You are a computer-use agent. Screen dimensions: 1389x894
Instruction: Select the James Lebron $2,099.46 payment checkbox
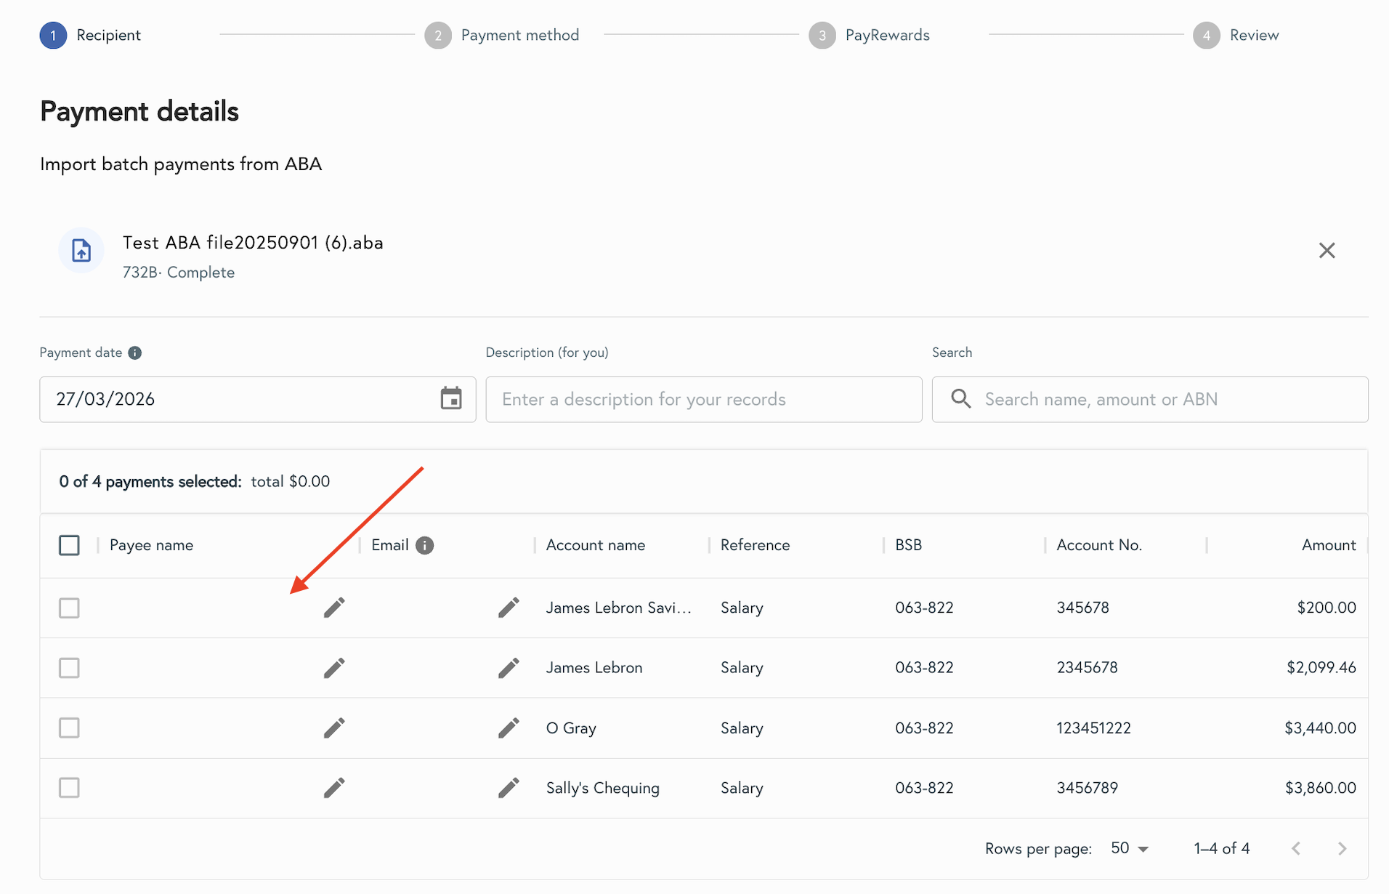[x=69, y=668]
